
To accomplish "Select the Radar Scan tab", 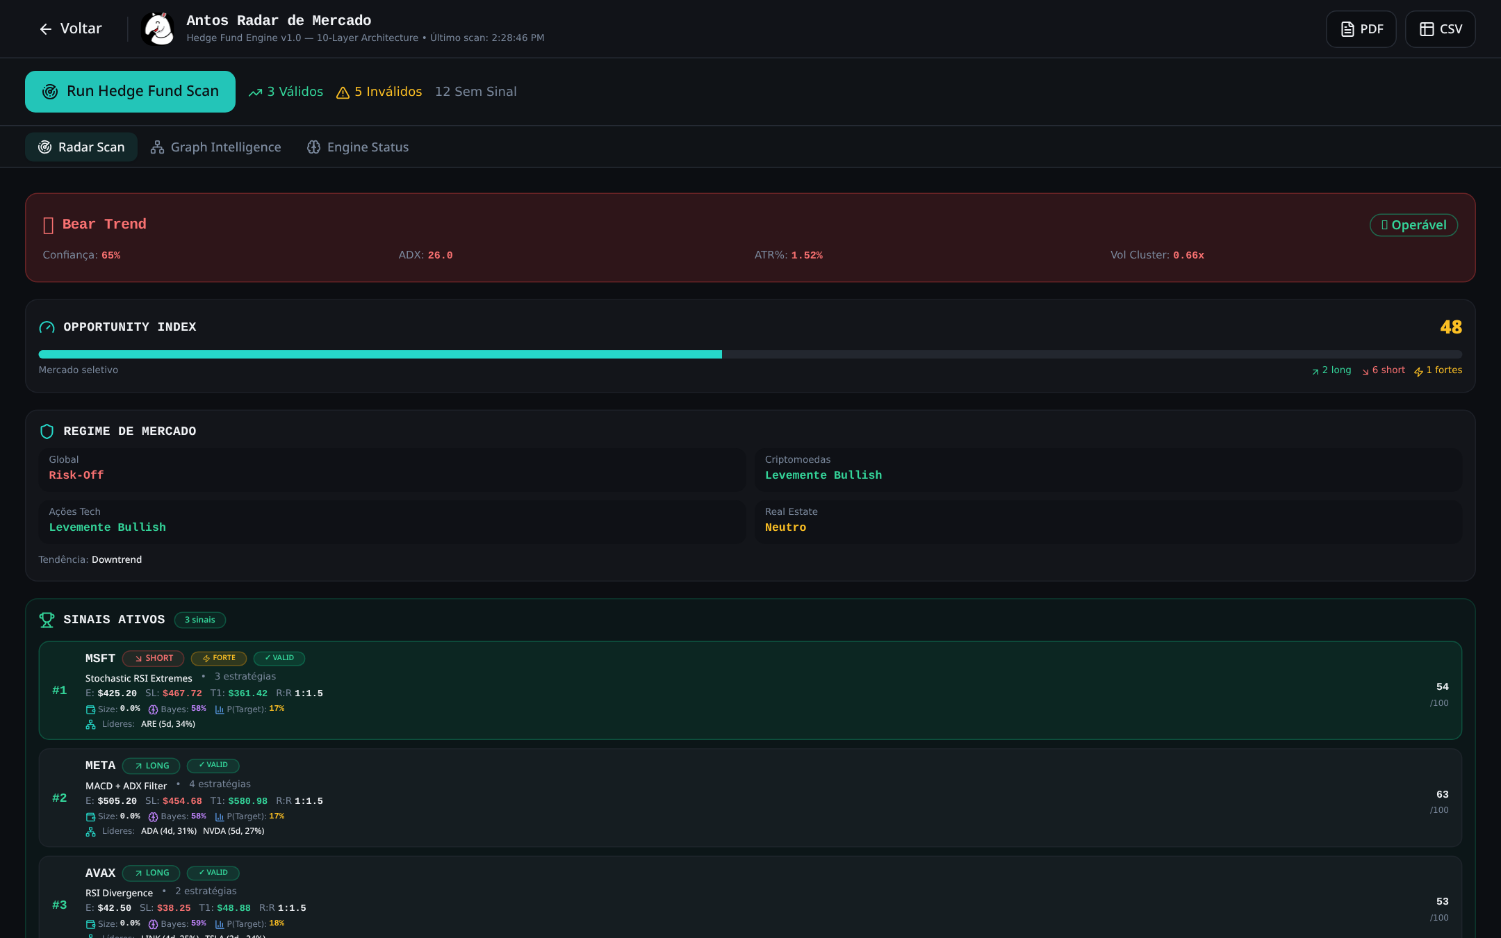I will pyautogui.click(x=81, y=147).
